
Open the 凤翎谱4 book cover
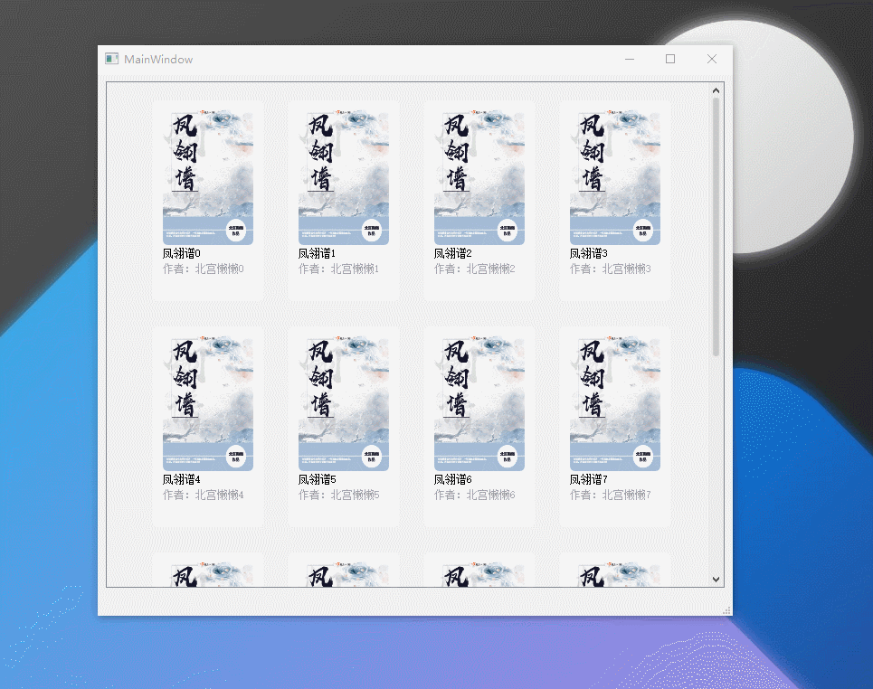(x=208, y=403)
